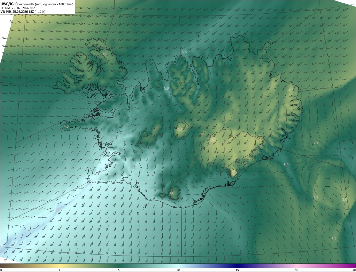356x272 pixels.
Task: Click the 5 tick on the color scale
Action: pyautogui.click(x=119, y=270)
